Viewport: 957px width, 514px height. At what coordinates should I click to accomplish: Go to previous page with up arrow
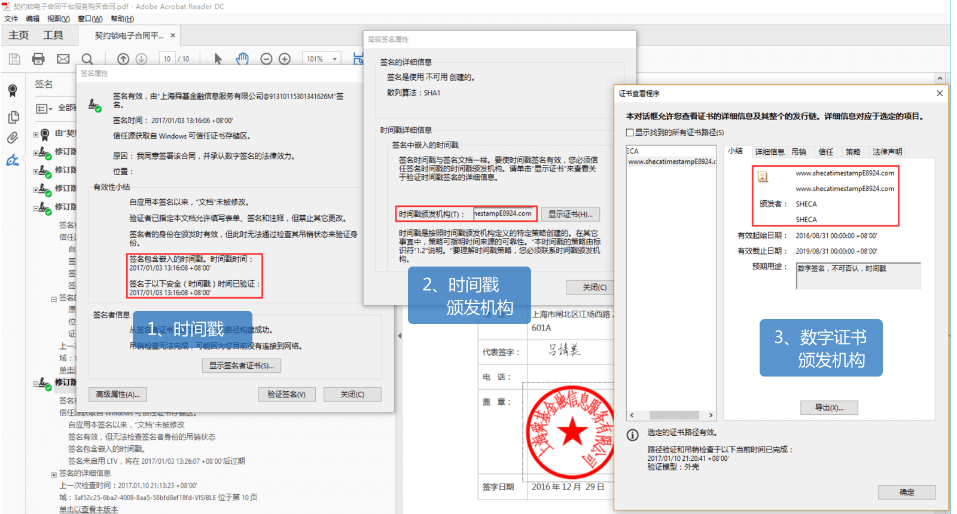[123, 59]
